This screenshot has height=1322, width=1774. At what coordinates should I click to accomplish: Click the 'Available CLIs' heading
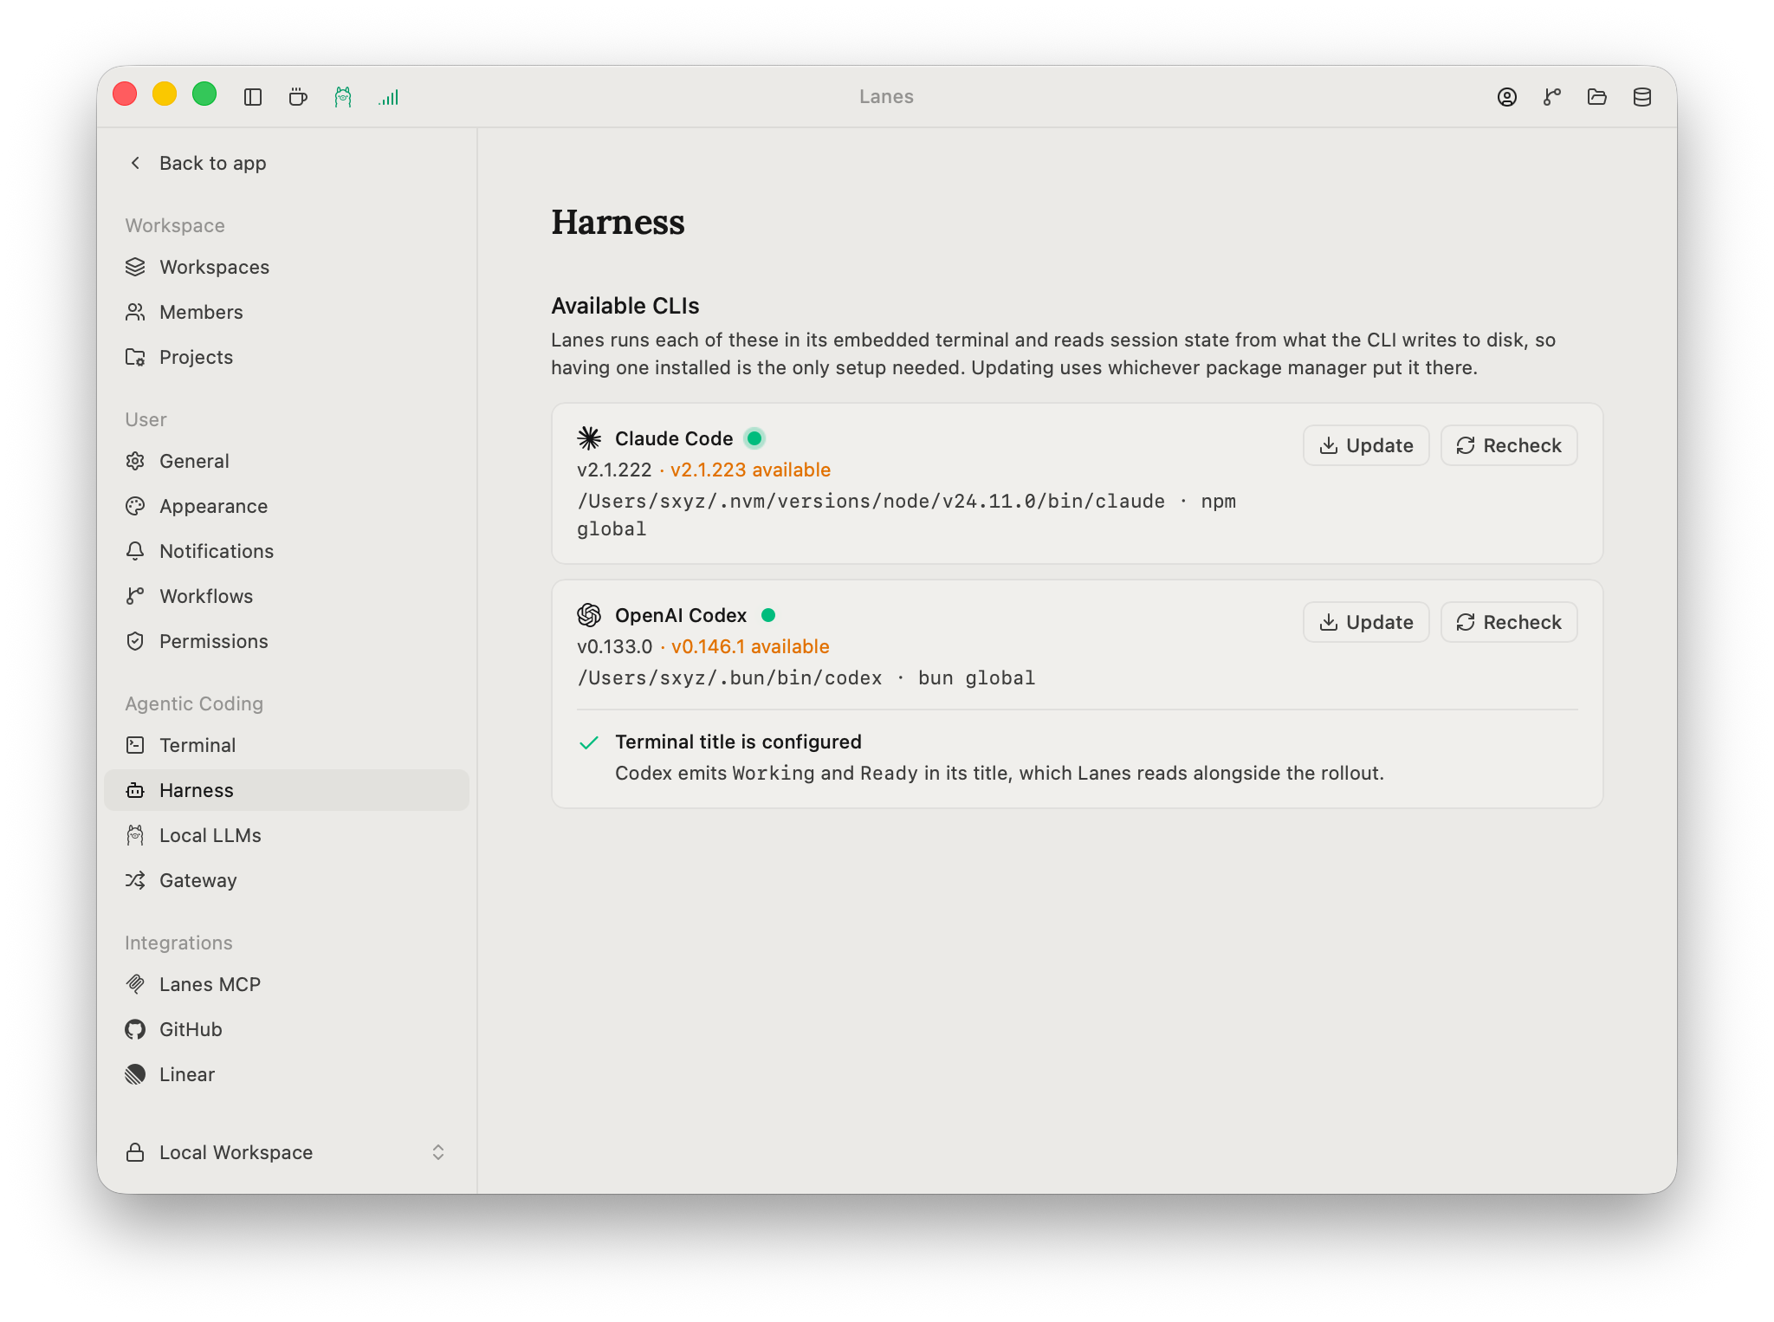click(x=625, y=306)
